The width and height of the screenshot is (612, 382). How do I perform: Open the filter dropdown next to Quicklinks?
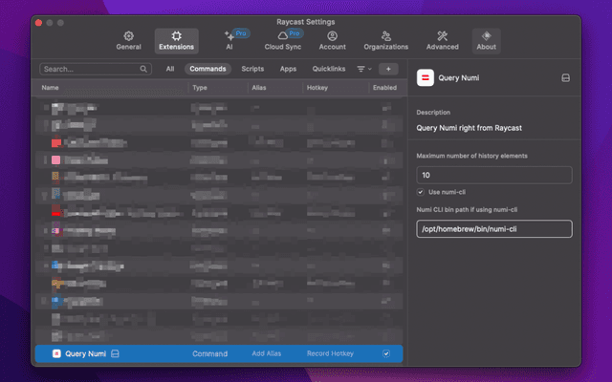click(x=364, y=69)
